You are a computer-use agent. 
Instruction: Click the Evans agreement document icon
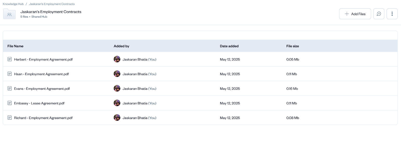[x=10, y=88]
